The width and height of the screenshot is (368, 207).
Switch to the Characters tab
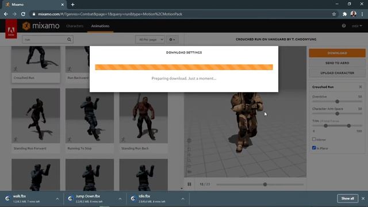click(75, 26)
